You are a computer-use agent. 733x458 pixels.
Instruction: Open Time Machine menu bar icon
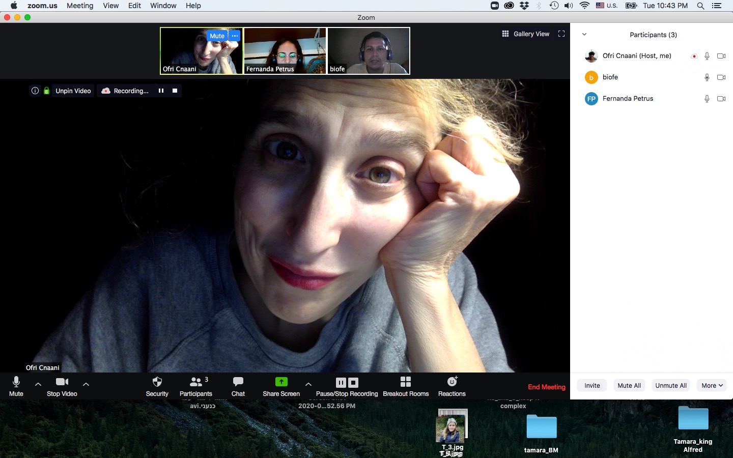coord(554,6)
